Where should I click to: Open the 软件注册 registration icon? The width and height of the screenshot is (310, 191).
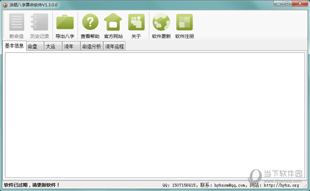point(184,22)
